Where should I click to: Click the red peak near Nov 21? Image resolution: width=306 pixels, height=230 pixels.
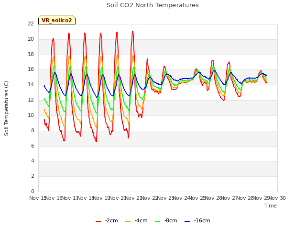tap(133, 31)
